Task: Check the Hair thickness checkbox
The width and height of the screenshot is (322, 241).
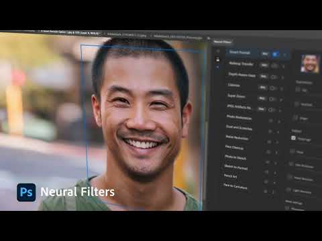Action: tap(291, 164)
